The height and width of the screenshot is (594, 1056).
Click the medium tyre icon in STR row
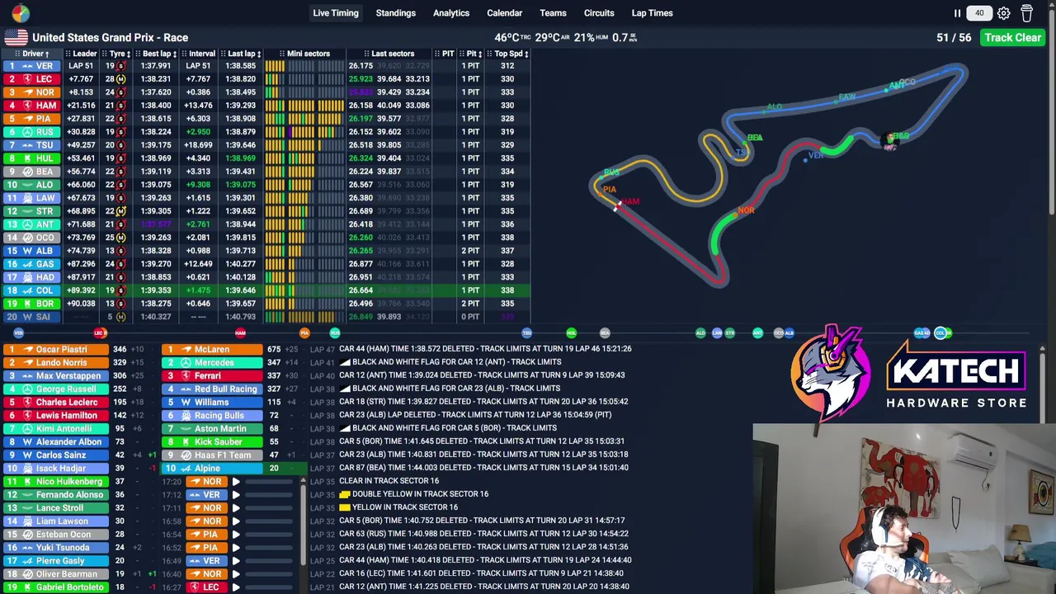click(x=120, y=211)
